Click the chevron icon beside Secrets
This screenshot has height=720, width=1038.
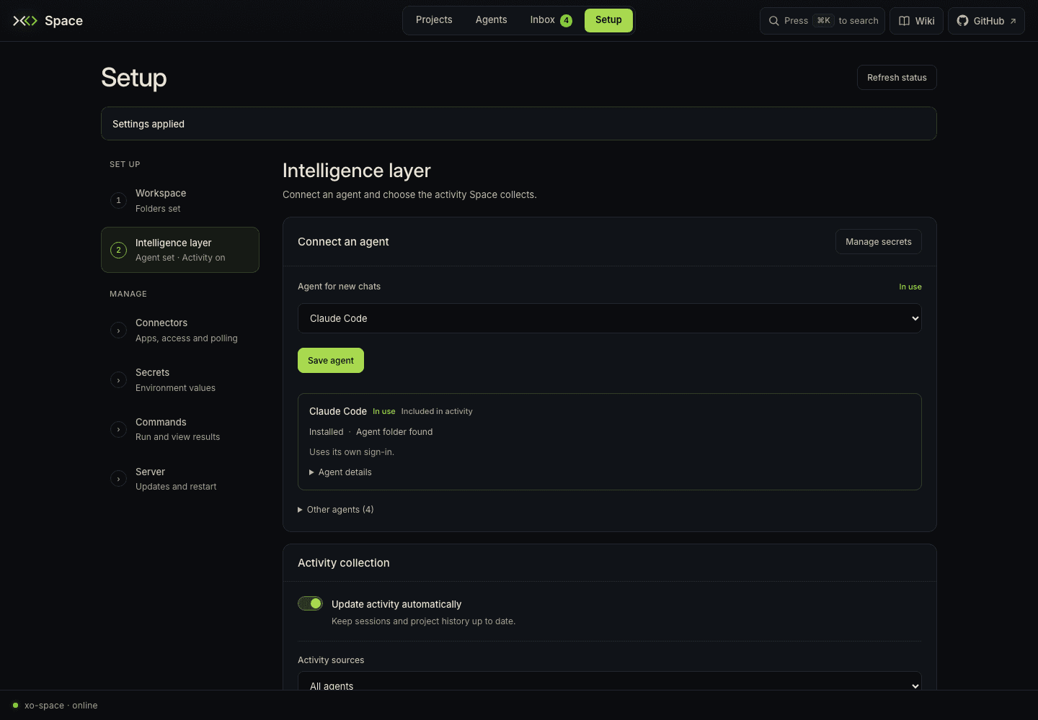[118, 380]
